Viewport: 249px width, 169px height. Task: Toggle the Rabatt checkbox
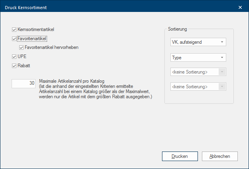tap(14, 65)
